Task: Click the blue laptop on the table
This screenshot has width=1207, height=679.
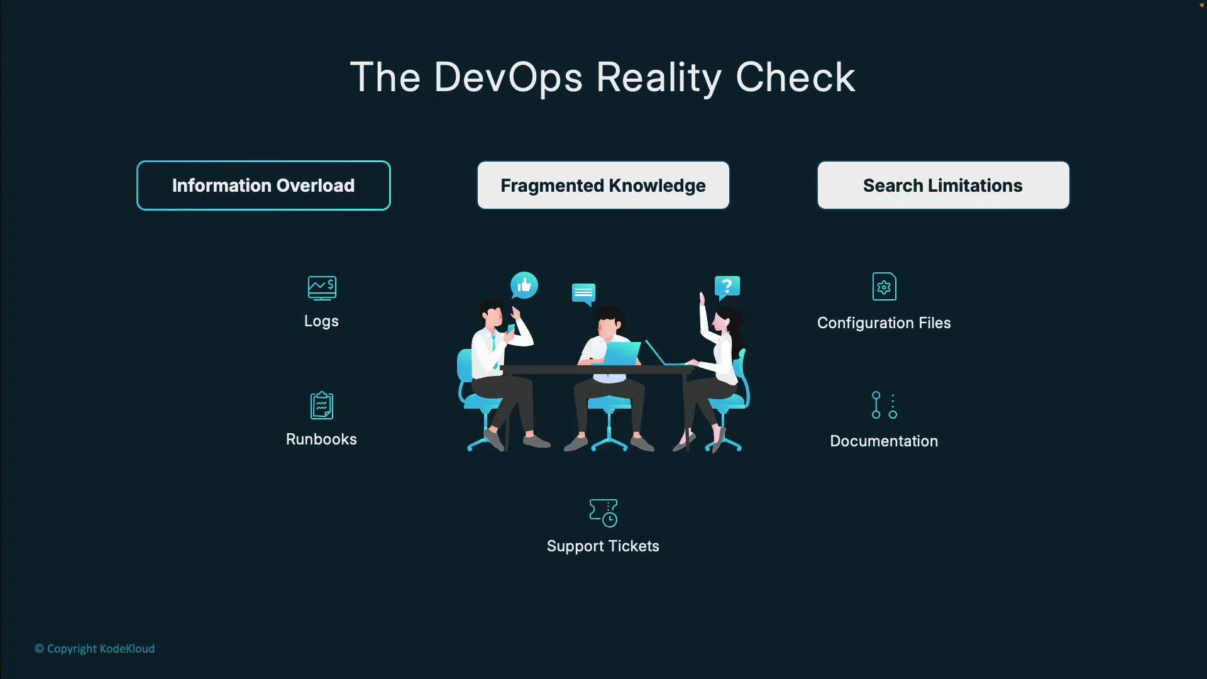Action: pos(622,353)
